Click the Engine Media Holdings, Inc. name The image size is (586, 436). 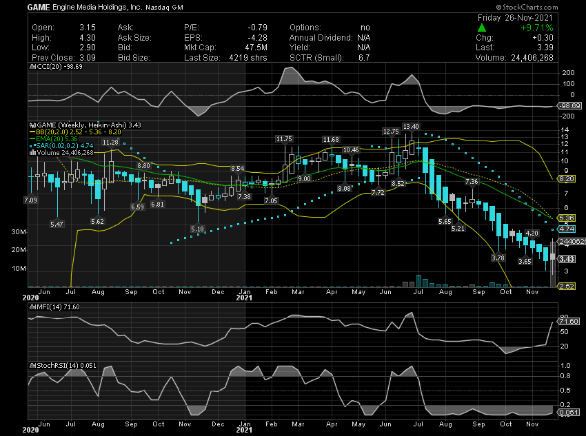(97, 8)
